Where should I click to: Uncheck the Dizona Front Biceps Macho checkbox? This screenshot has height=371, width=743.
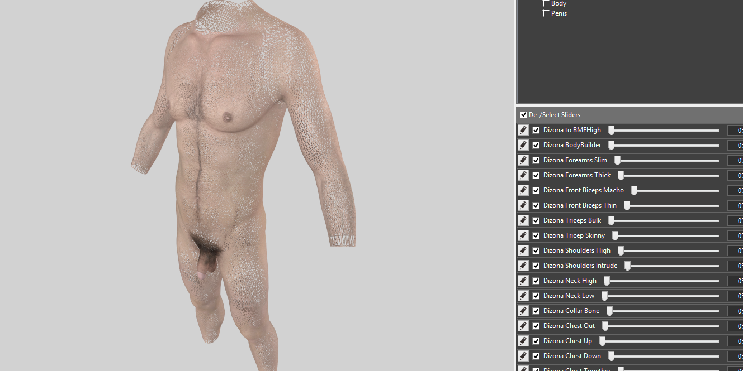[x=536, y=190]
